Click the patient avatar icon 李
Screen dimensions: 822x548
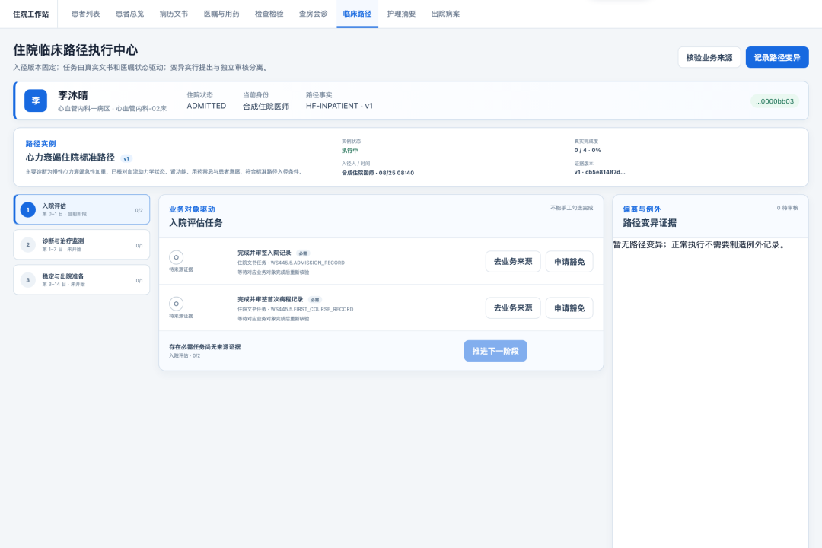36,100
